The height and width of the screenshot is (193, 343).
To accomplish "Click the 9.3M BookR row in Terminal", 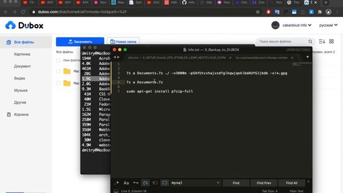I will coord(96,89).
